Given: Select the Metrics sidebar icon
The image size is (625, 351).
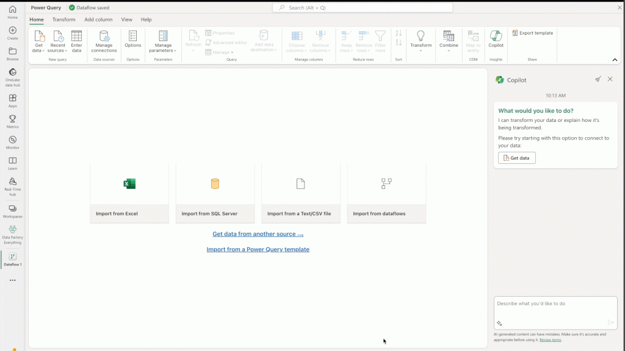Looking at the screenshot, I should [x=12, y=121].
